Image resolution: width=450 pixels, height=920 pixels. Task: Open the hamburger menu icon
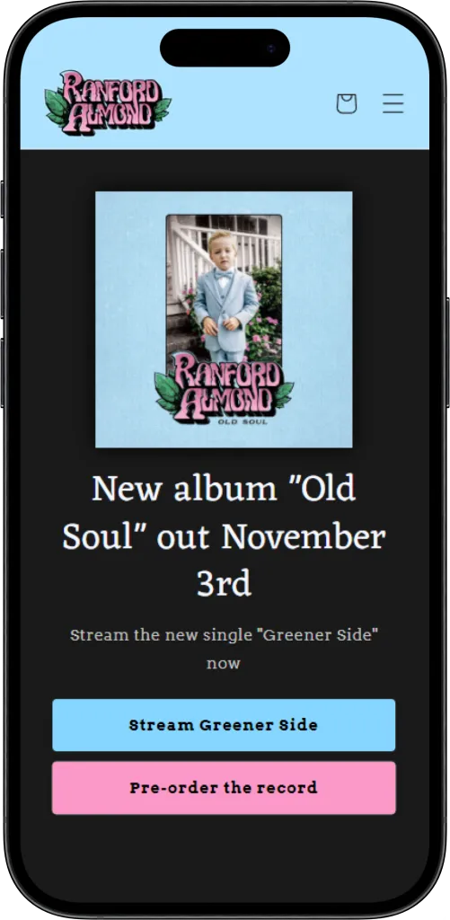click(x=393, y=103)
